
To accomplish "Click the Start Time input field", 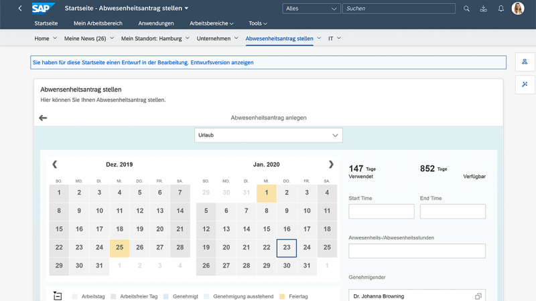I will click(x=381, y=211).
